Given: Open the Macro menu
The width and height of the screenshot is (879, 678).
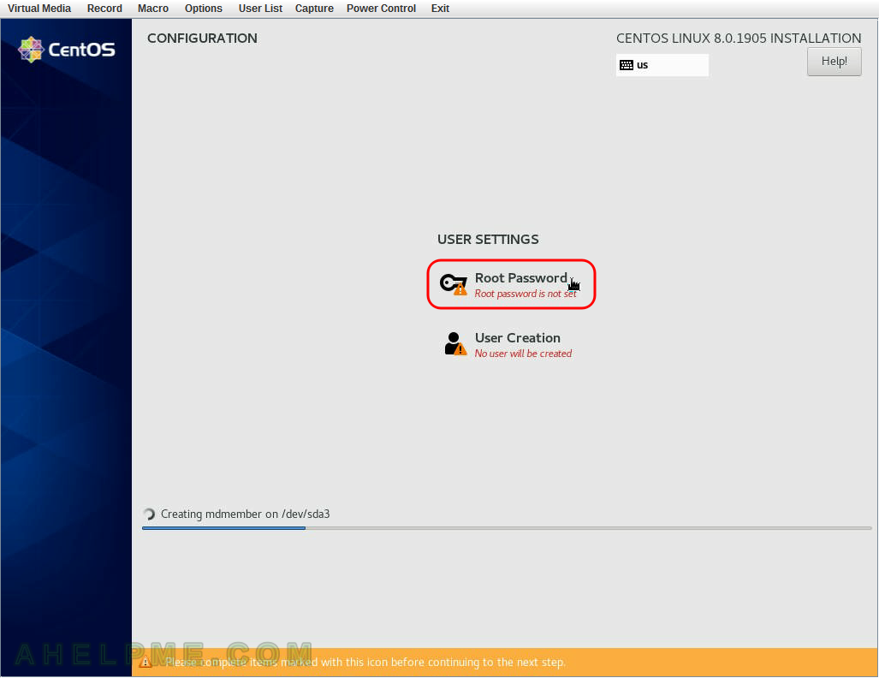Looking at the screenshot, I should pyautogui.click(x=153, y=9).
